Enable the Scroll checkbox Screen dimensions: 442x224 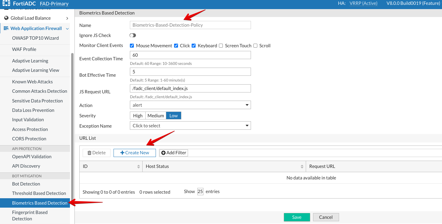coord(256,46)
